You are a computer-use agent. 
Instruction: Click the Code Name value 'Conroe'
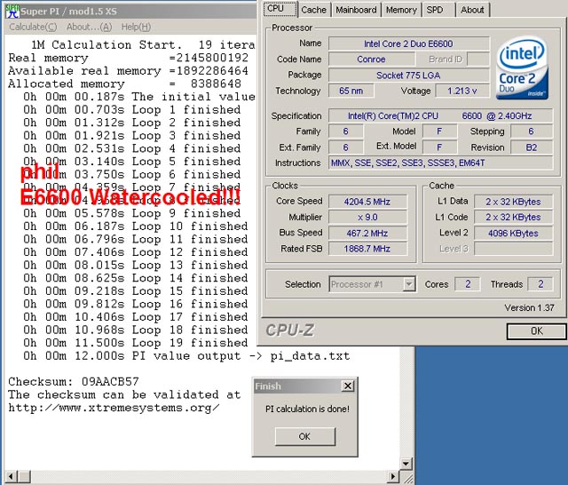371,60
